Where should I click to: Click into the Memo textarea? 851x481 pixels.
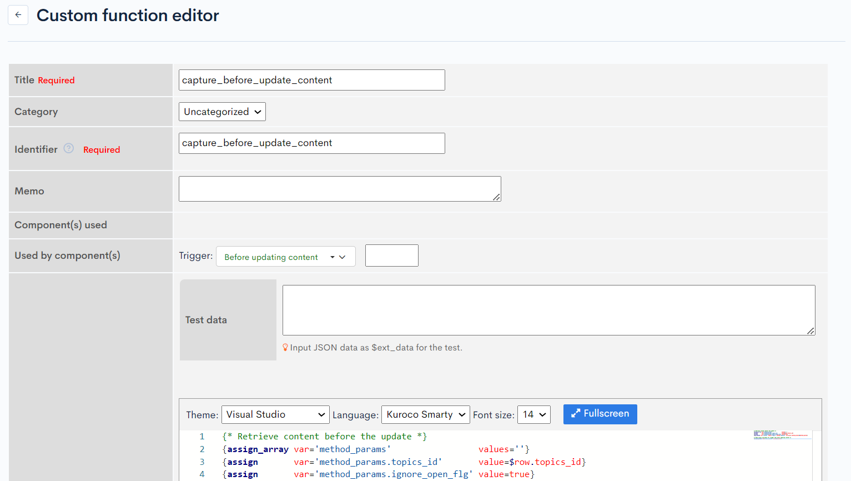tap(340, 189)
